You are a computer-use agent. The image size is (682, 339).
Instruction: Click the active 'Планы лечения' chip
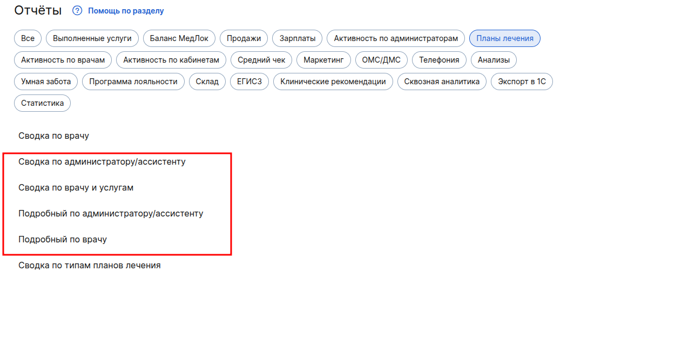504,38
